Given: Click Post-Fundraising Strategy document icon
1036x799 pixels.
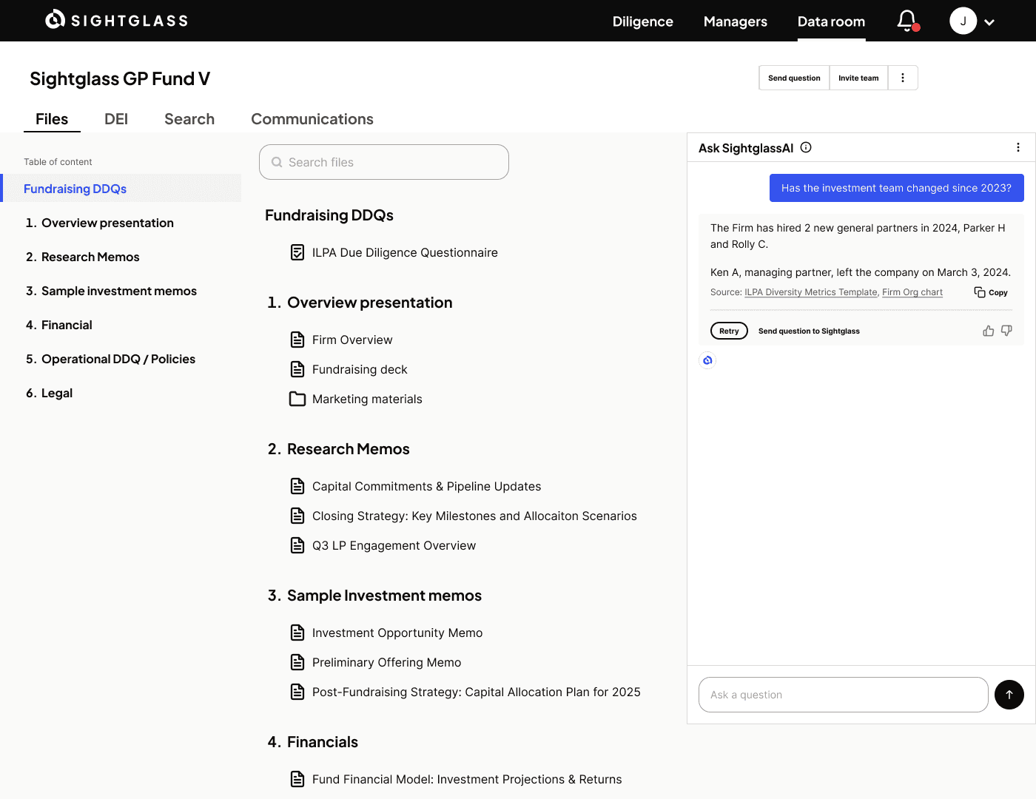Looking at the screenshot, I should (x=297, y=692).
